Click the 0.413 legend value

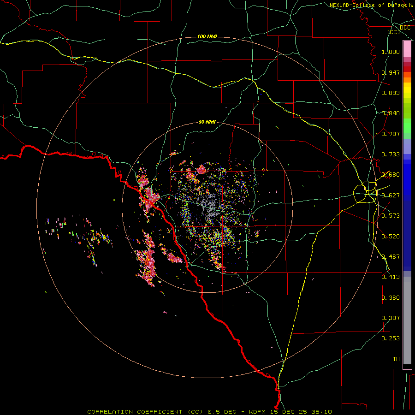point(391,277)
